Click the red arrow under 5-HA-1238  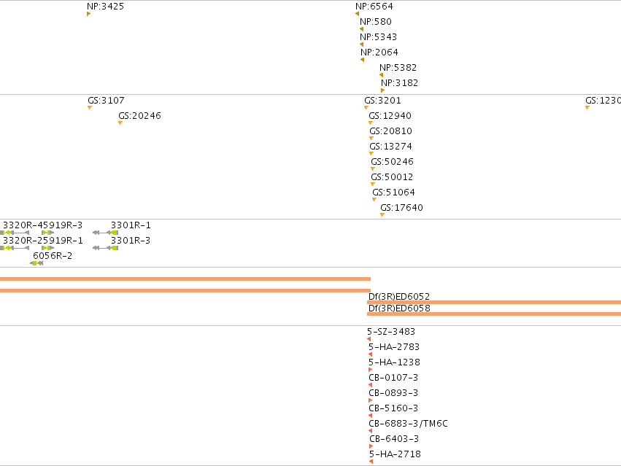(371, 370)
